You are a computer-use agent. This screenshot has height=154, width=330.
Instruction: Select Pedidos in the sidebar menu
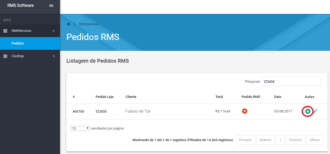(18, 43)
